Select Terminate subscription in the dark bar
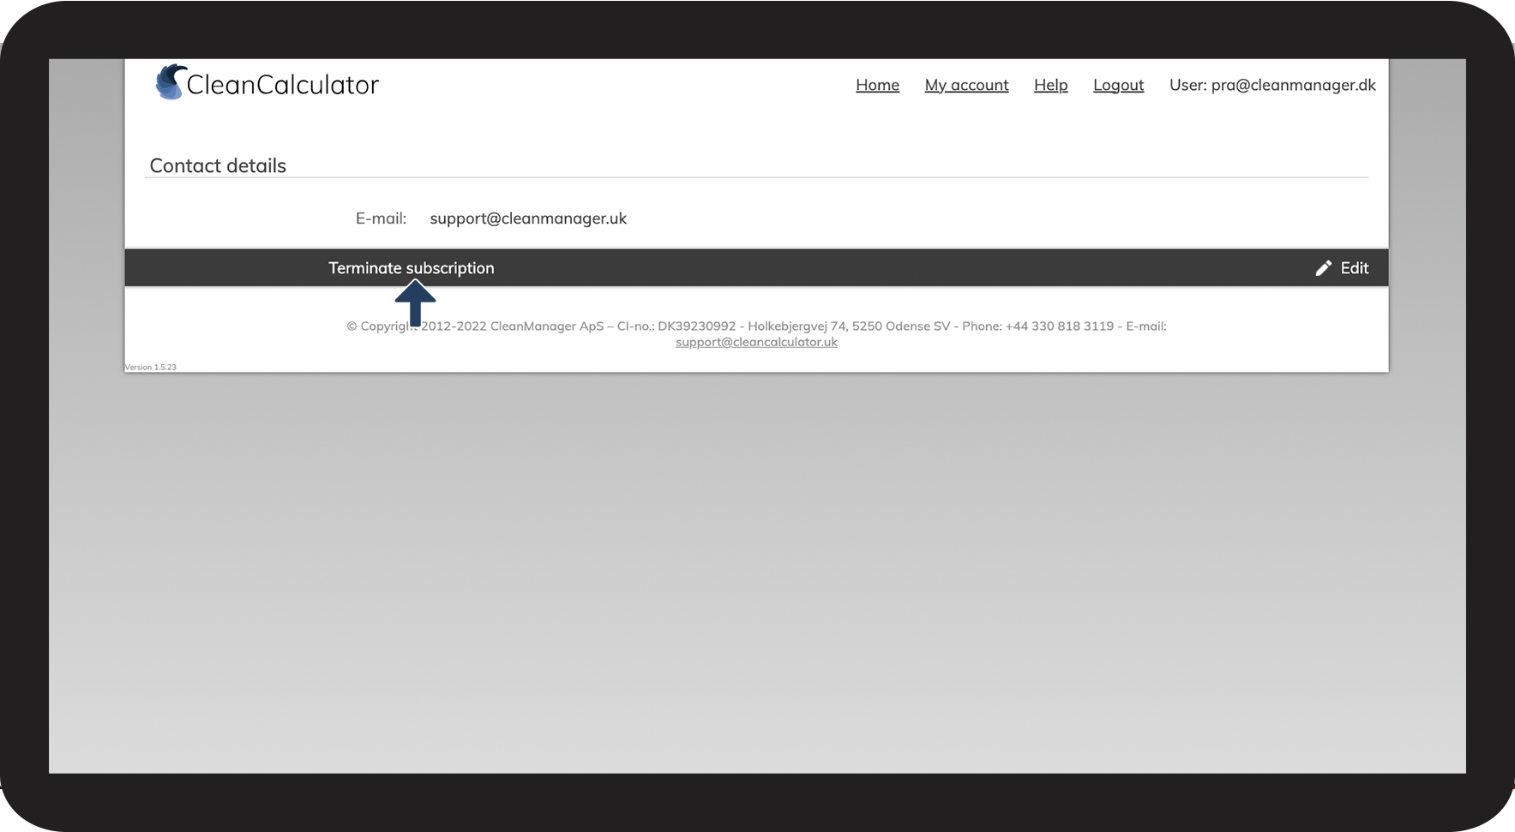 coord(412,268)
